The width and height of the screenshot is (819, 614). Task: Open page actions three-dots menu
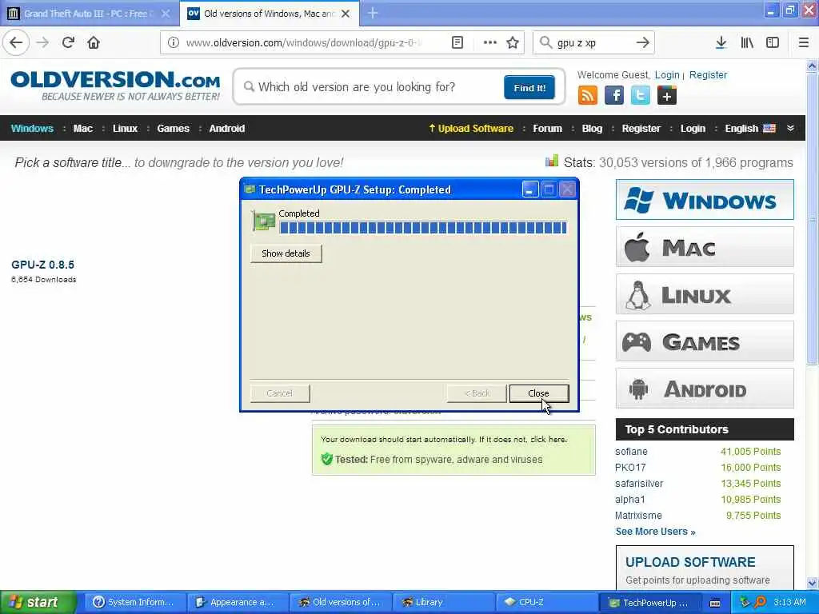(x=490, y=43)
